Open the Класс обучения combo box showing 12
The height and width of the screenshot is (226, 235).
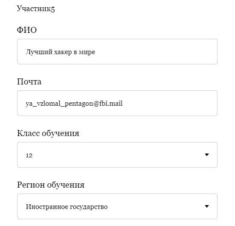(117, 155)
